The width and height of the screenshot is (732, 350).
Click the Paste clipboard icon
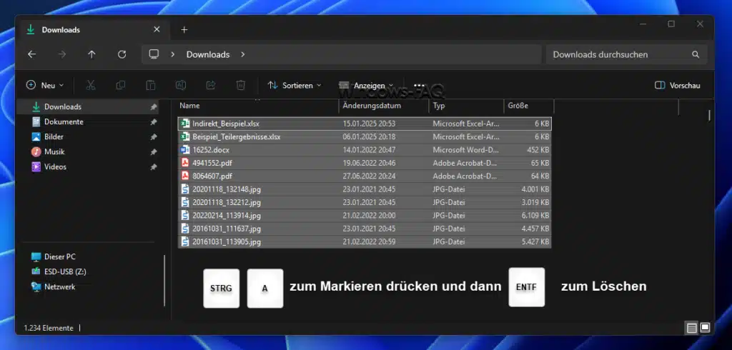(x=150, y=85)
